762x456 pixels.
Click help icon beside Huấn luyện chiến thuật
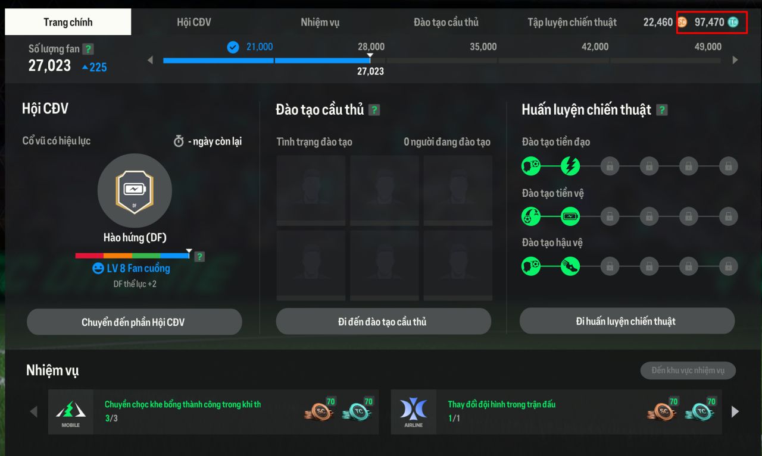pyautogui.click(x=662, y=110)
